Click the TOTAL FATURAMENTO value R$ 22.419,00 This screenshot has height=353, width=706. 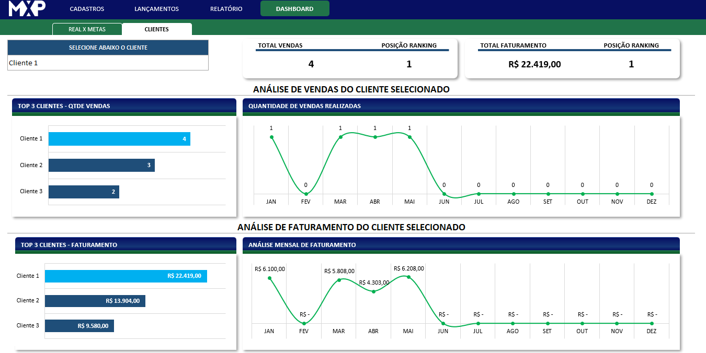[534, 64]
